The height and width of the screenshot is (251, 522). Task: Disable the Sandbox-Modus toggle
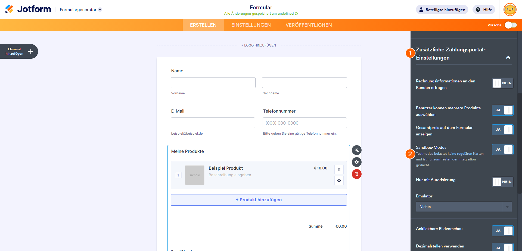click(x=502, y=150)
